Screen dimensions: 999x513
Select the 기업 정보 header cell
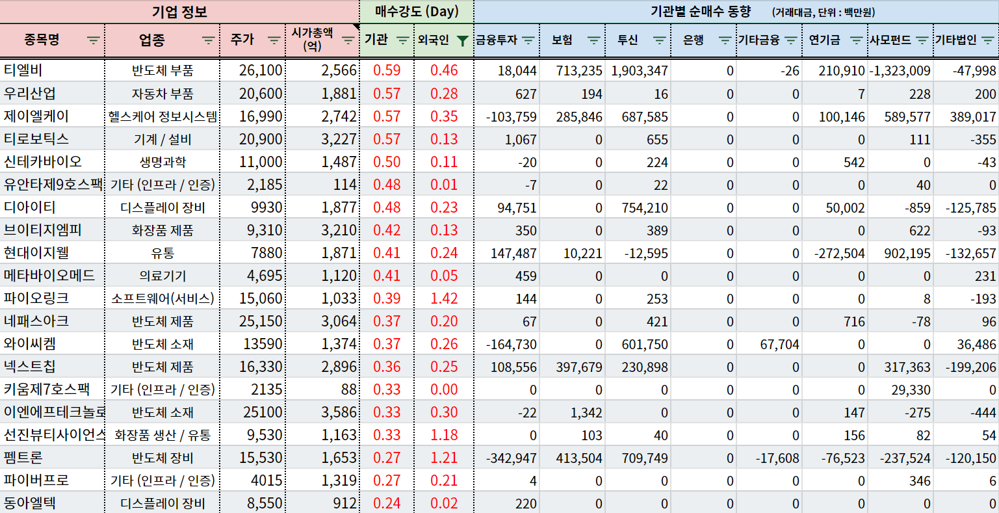[179, 12]
